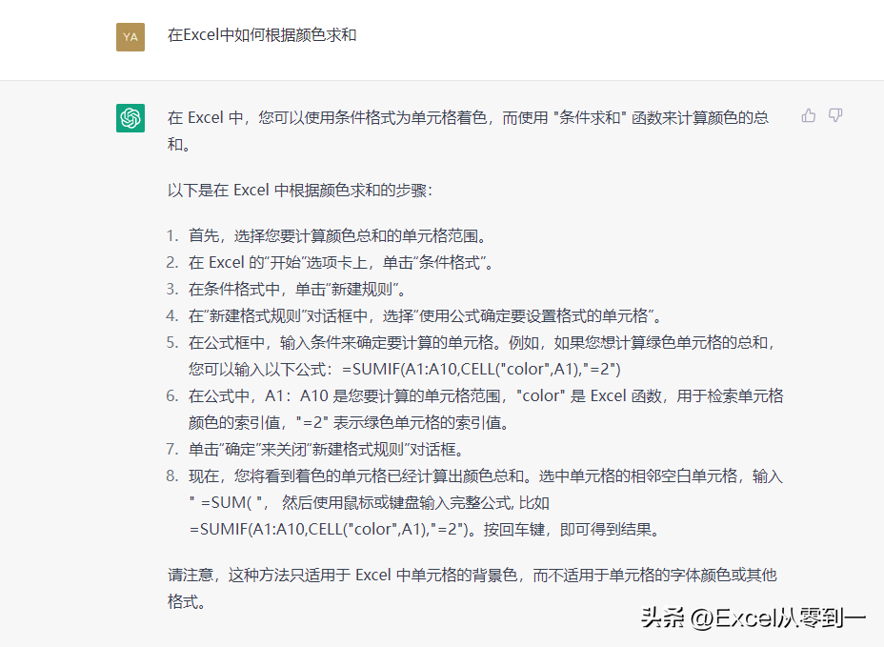Click the user prompt text 在Excel中如何根据颜色求和
884x647 pixels.
point(262,35)
